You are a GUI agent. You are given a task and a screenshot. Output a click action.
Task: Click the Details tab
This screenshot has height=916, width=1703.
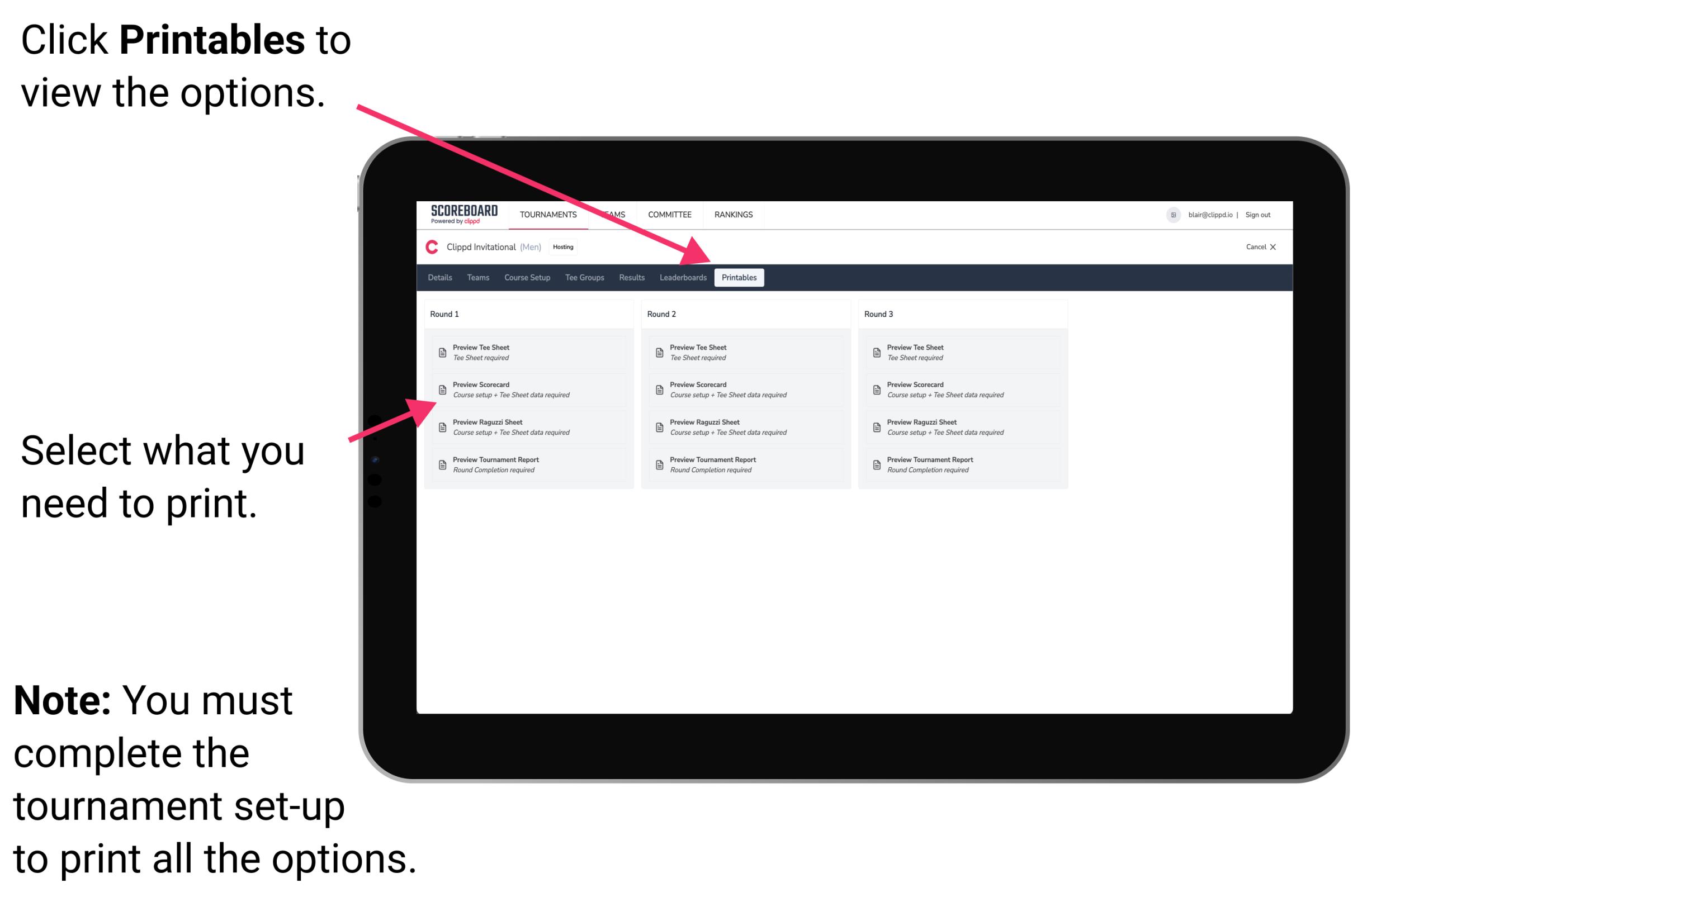(x=439, y=277)
